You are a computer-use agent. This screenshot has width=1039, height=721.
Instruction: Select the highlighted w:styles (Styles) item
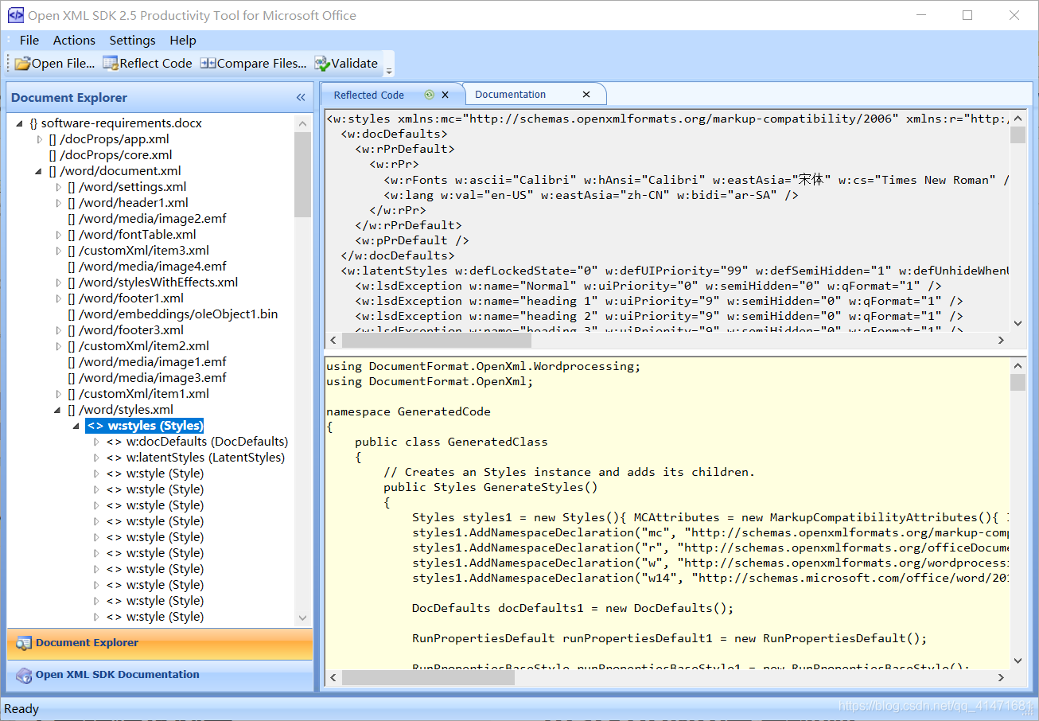click(x=145, y=426)
